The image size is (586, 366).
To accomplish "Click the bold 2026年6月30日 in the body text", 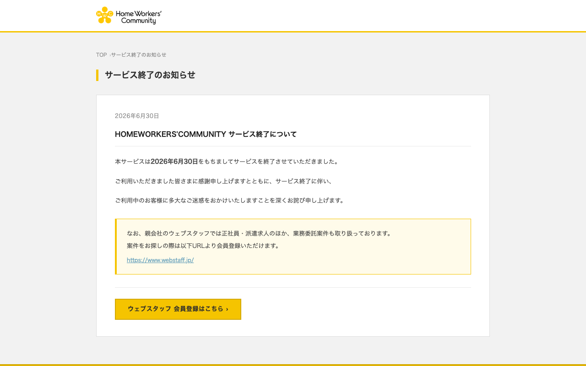I will tap(174, 161).
